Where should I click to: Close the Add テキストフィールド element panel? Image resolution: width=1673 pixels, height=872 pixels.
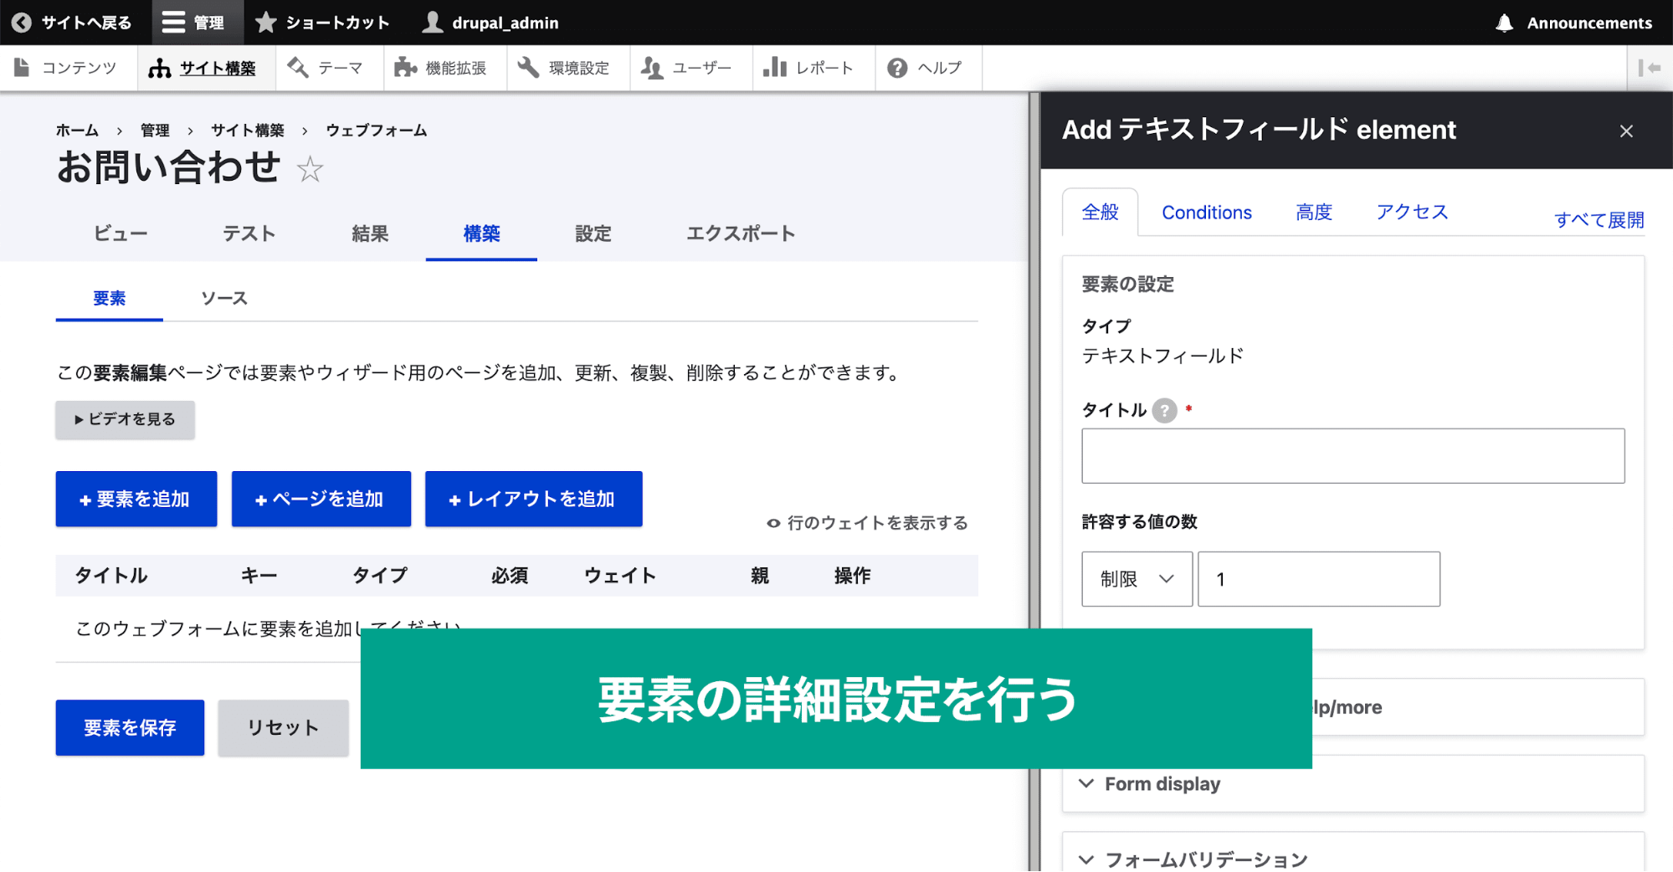point(1626,131)
